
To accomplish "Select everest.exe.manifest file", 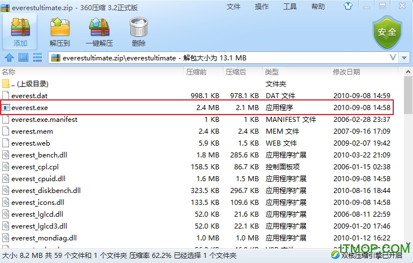I will pos(44,120).
